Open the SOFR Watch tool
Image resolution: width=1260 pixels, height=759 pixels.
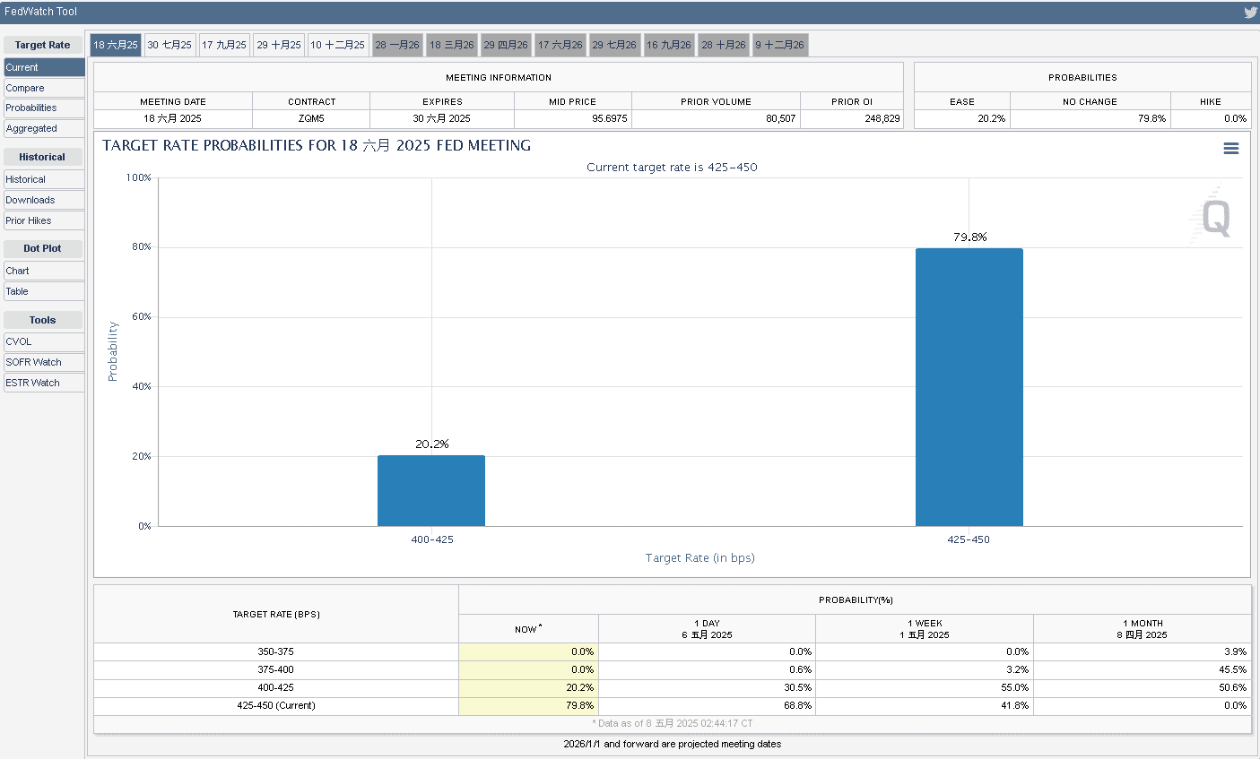click(x=44, y=362)
